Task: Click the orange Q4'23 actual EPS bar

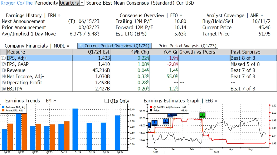Action: pos(67,136)
